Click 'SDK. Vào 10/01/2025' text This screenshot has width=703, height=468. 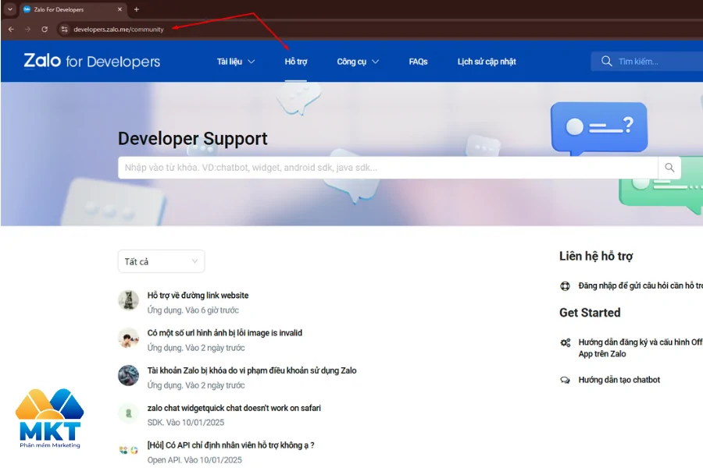pos(186,422)
